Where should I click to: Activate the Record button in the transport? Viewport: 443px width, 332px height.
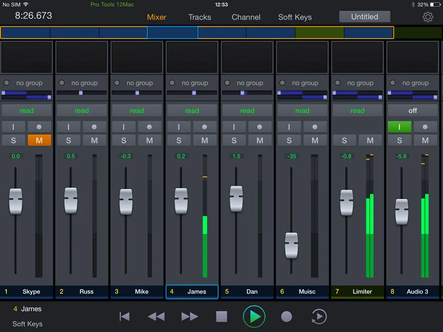pyautogui.click(x=287, y=316)
